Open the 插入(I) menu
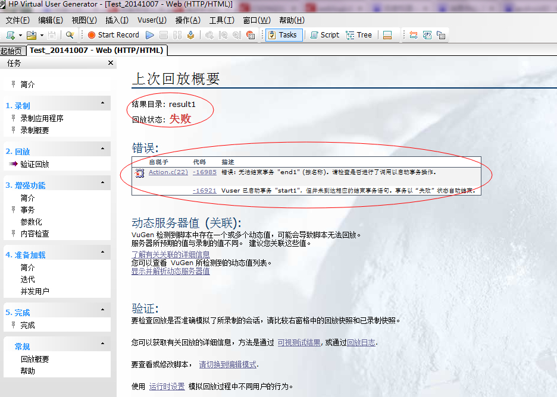557x397 pixels. coord(117,20)
